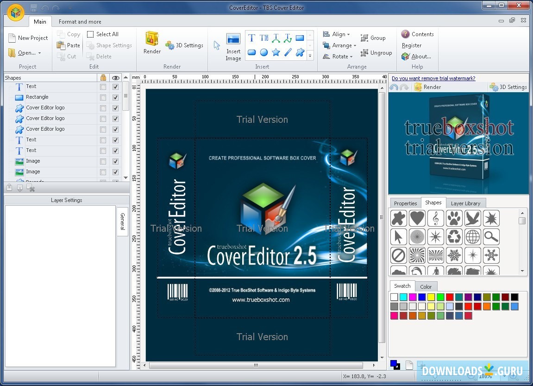
Task: Click the Render icon in the ribbon
Action: tap(152, 43)
